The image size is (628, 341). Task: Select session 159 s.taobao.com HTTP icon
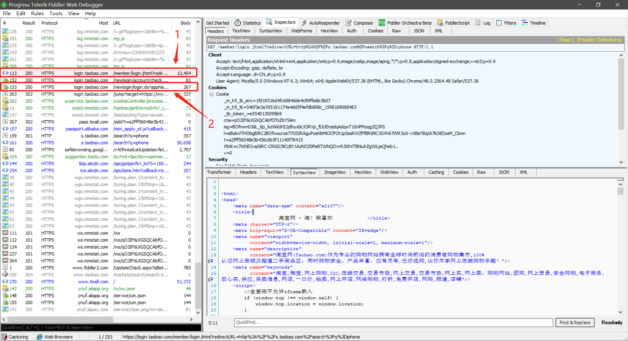point(5,136)
